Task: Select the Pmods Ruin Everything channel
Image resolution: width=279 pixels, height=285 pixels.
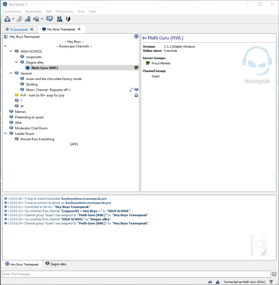Action: pyautogui.click(x=37, y=139)
